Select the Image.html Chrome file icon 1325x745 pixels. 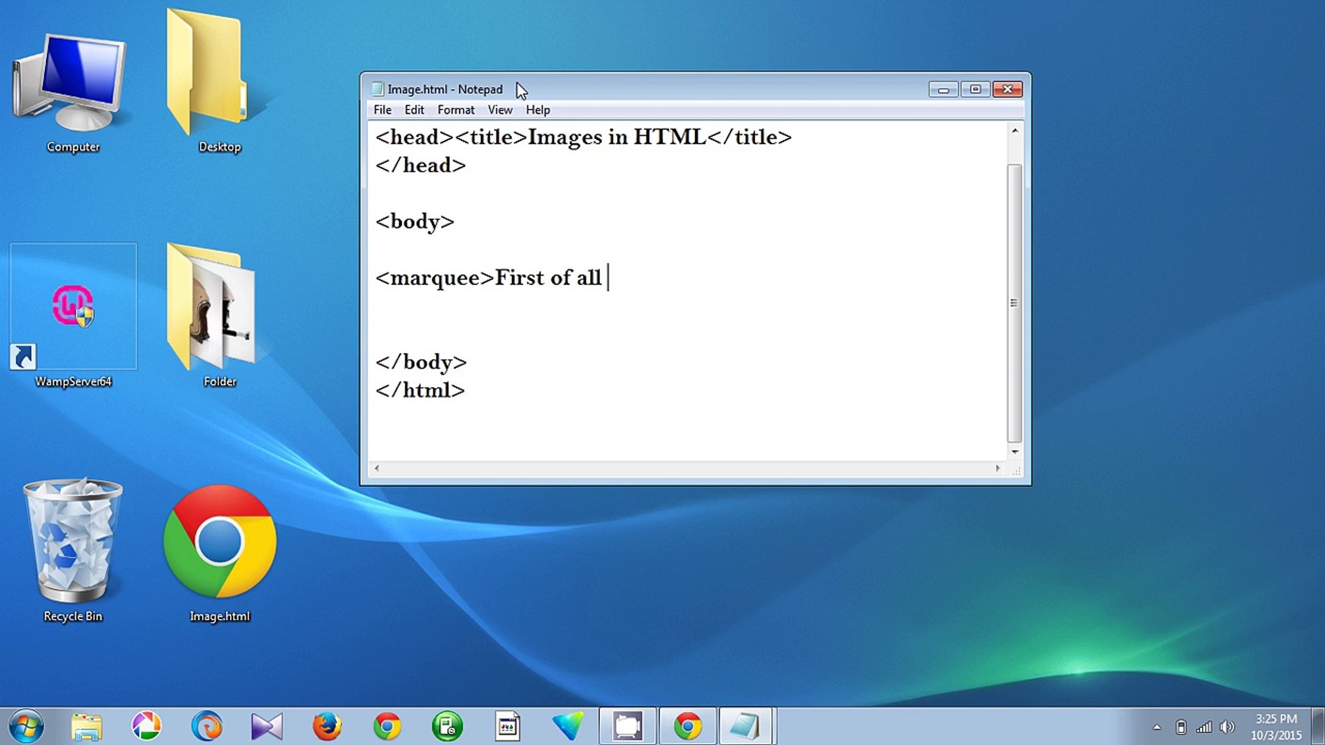click(219, 552)
